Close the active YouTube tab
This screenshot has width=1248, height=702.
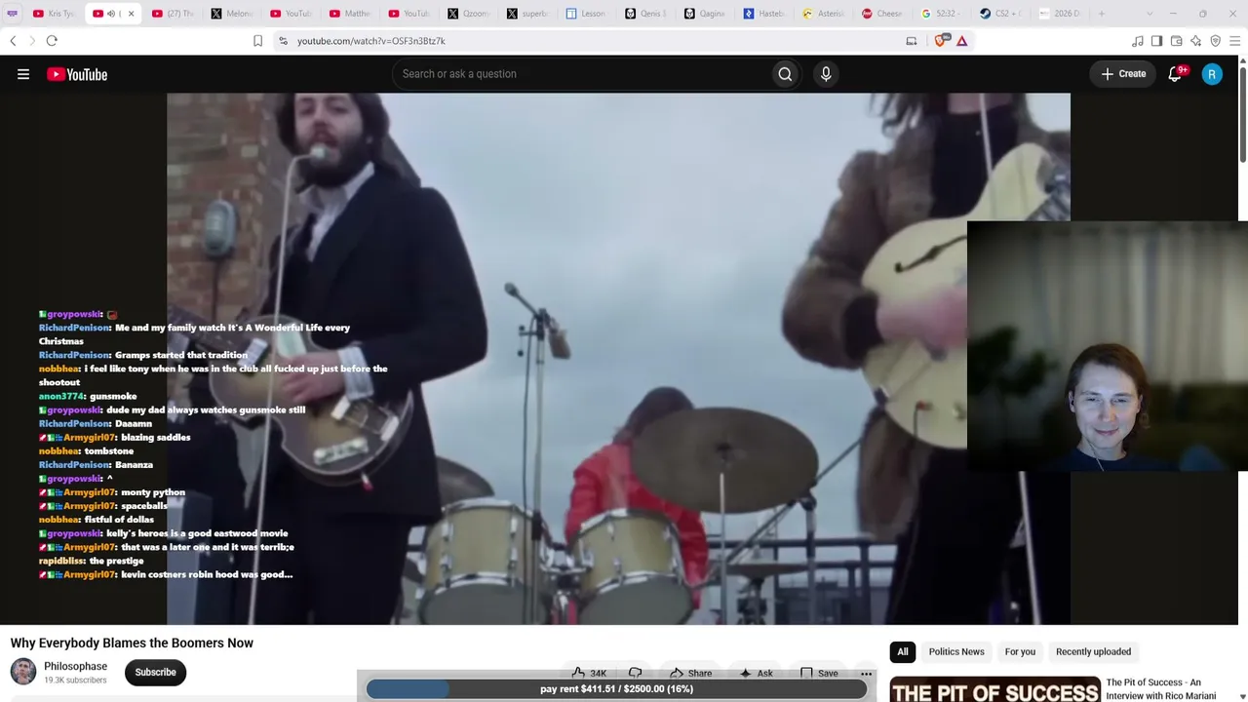(131, 14)
